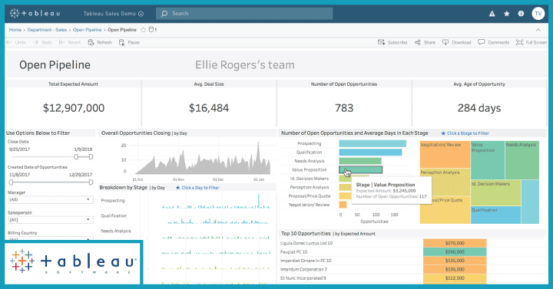Refresh the dashboard data

[x=99, y=42]
